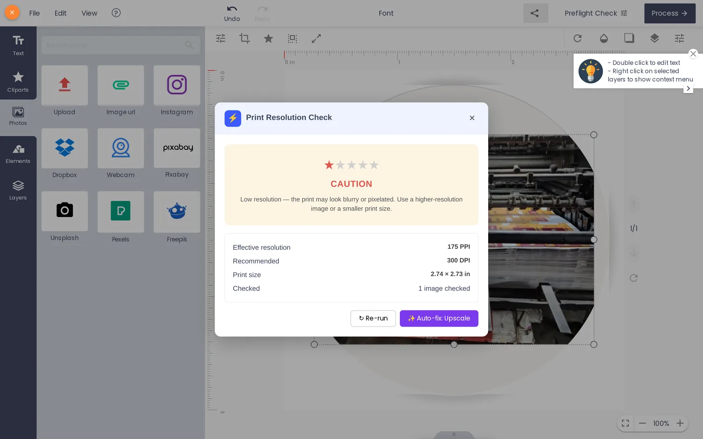Click Re-run in resolution dialog
Viewport: 703px width, 439px height.
coord(373,318)
